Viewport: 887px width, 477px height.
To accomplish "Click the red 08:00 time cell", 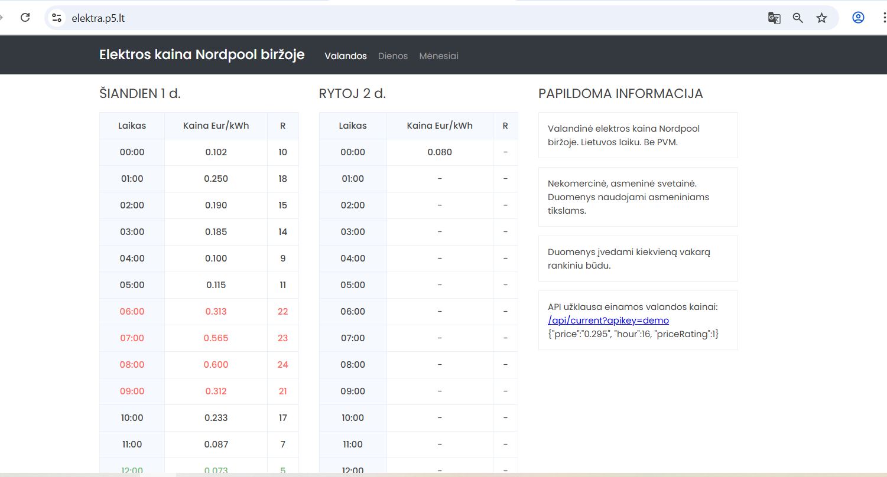I will (x=132, y=365).
